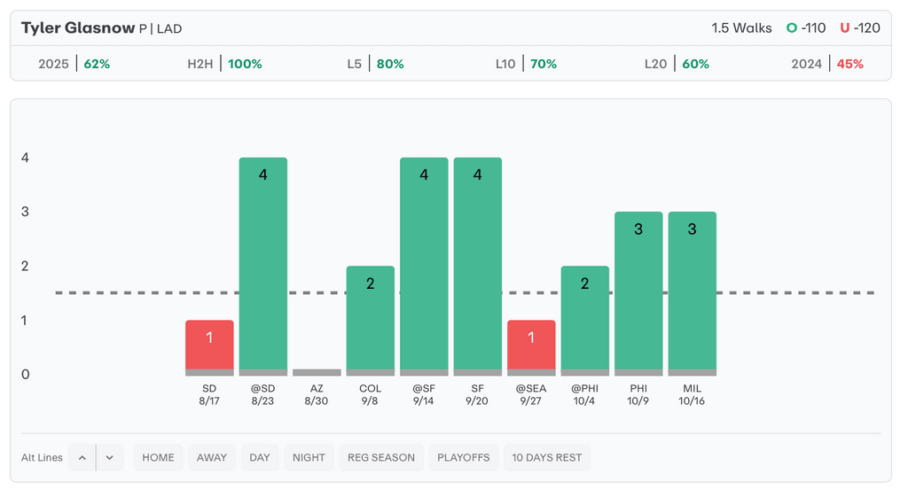Filter by PLAYOFFS games
Viewport: 908px width, 497px height.
click(x=464, y=458)
